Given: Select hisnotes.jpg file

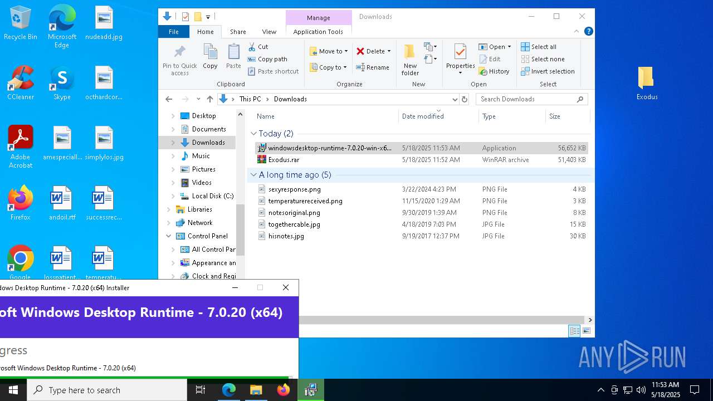Looking at the screenshot, I should click(421, 236).
